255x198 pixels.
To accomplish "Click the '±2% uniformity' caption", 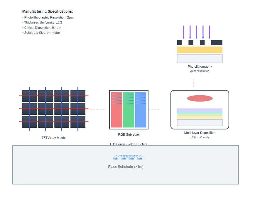I will click(x=200, y=137).
